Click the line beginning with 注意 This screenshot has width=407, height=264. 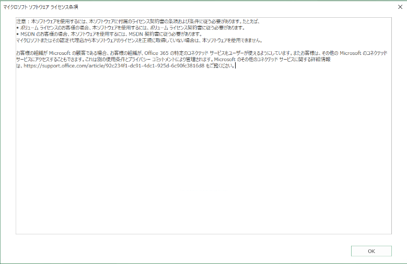138,21
